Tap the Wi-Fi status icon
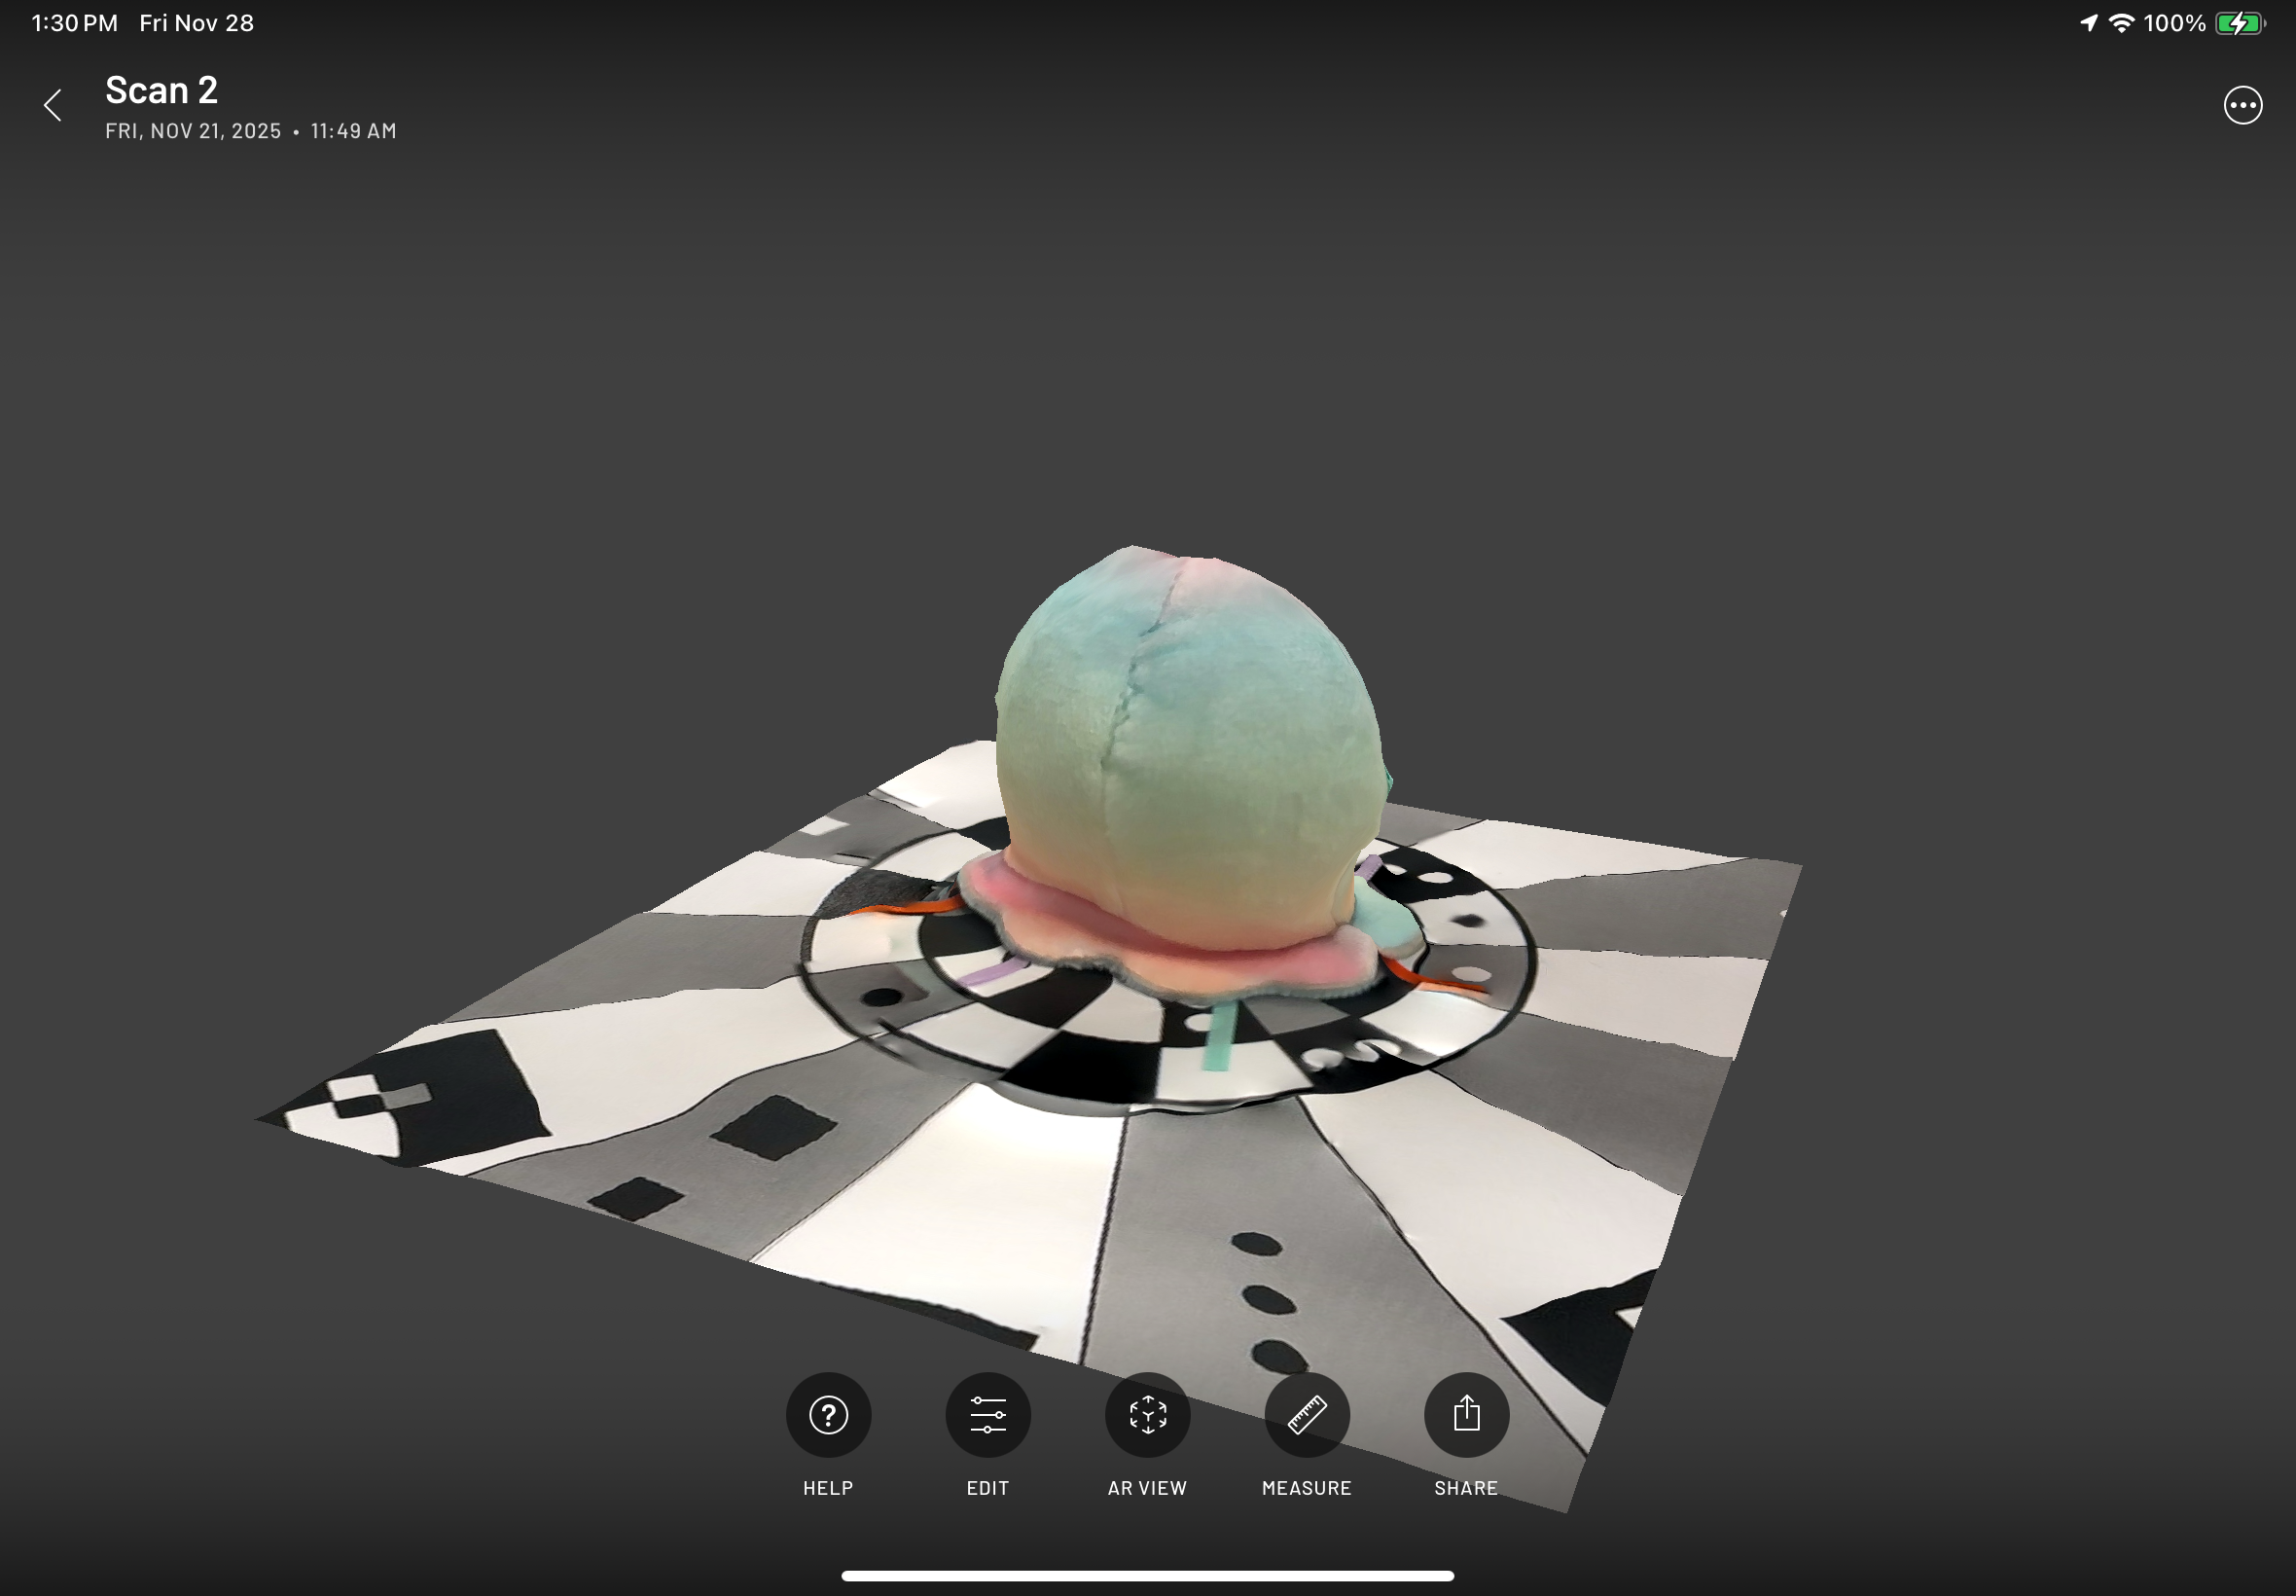Image resolution: width=2296 pixels, height=1596 pixels. (2123, 22)
